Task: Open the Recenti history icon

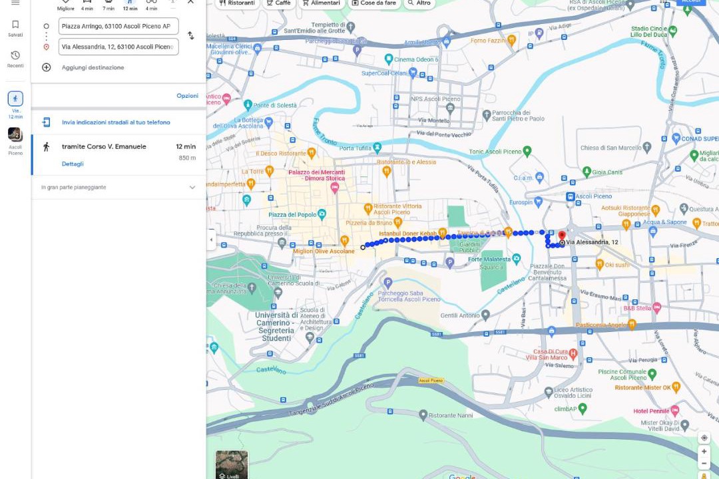Action: click(15, 59)
